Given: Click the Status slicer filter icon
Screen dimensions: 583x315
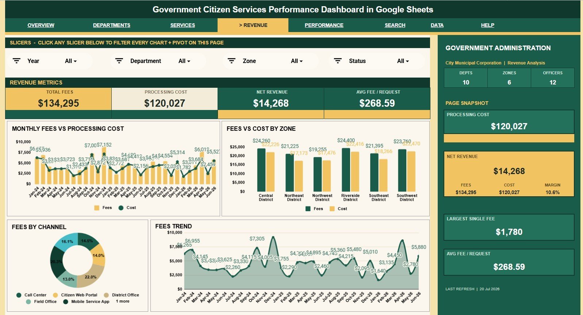Looking at the screenshot, I should coord(338,61).
